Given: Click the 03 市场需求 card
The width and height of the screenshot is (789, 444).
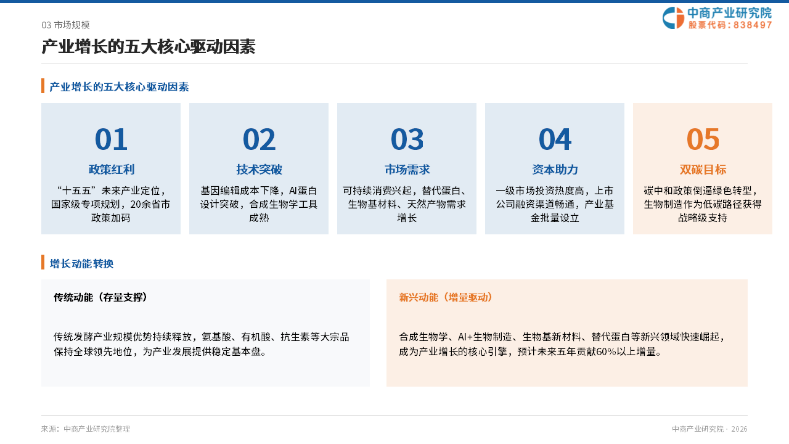Looking at the screenshot, I should point(407,168).
